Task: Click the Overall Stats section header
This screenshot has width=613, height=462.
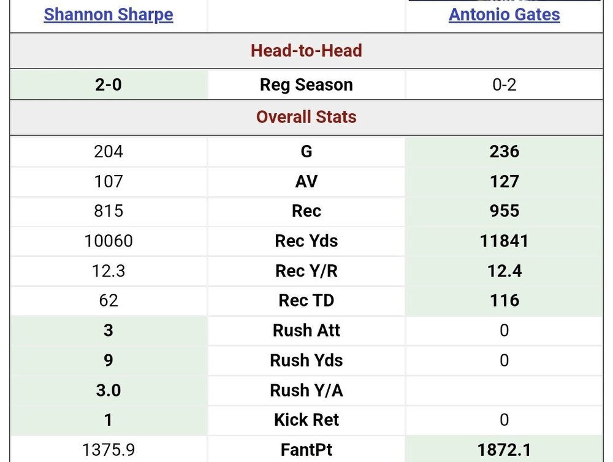Action: click(306, 117)
